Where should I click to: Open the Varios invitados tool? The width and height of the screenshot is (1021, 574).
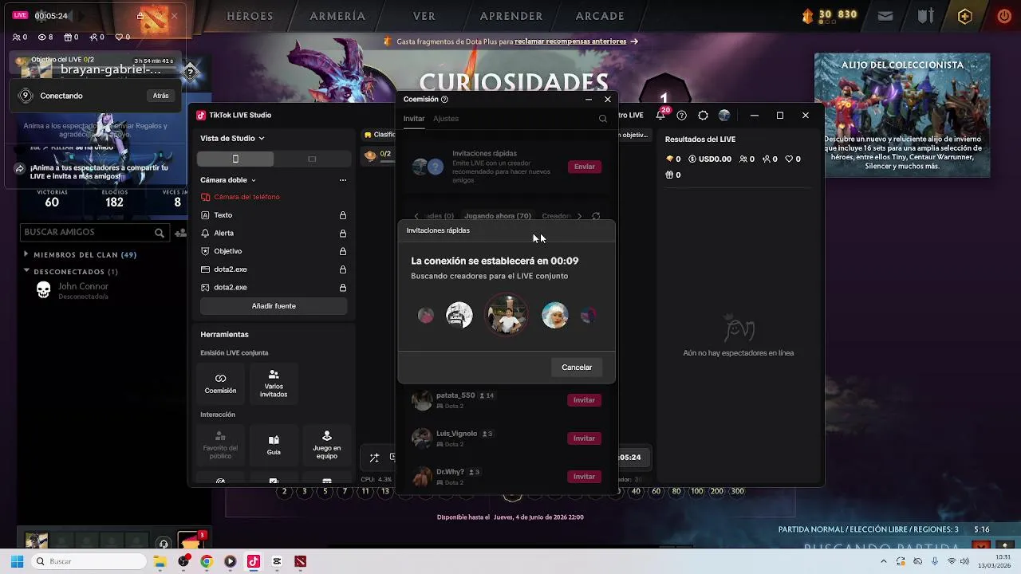(274, 383)
